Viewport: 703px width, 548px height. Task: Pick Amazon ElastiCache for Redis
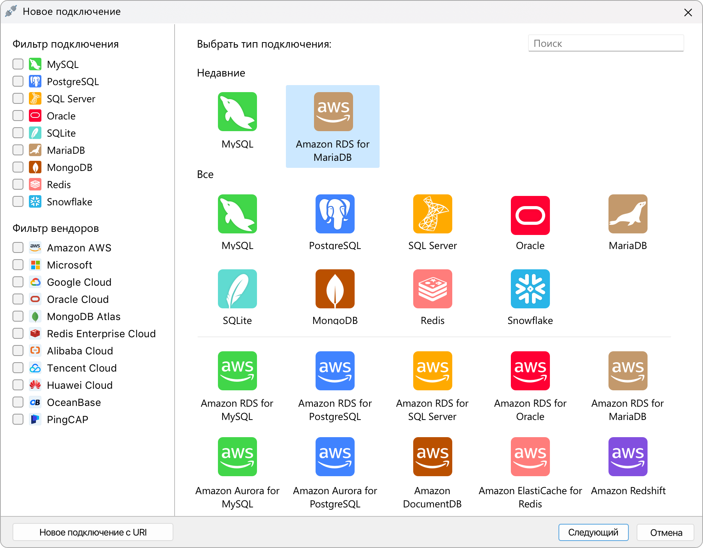point(530,457)
